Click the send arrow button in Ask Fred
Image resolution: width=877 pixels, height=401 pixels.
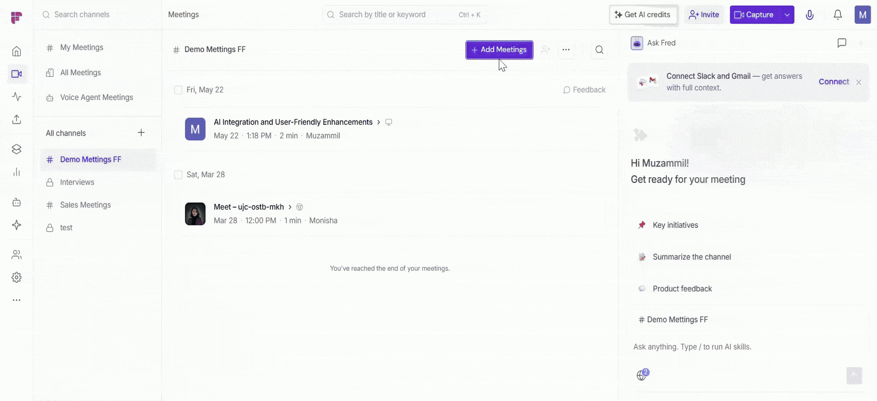coord(854,376)
